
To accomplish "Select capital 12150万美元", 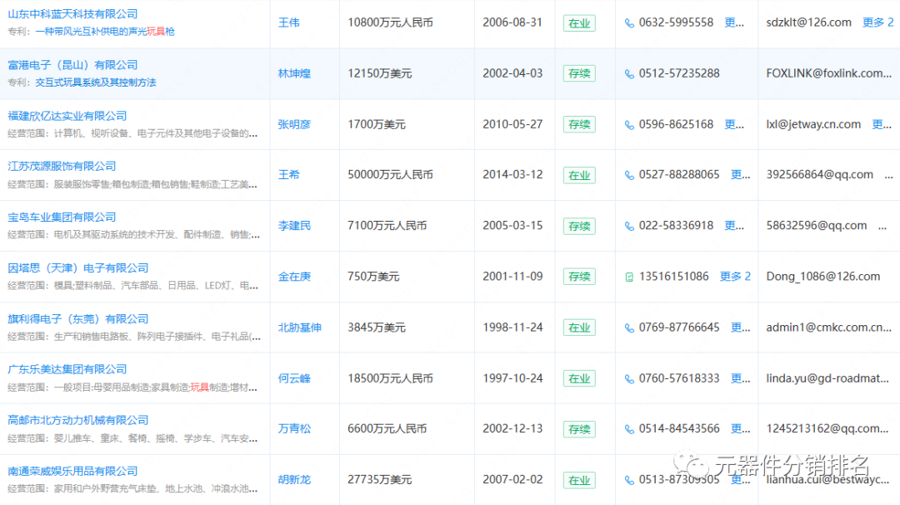I will [x=379, y=73].
